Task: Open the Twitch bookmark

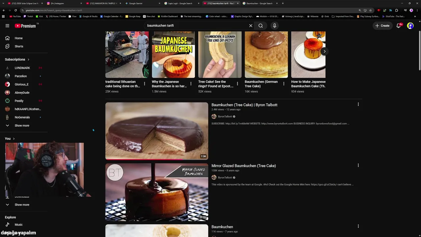Action: tap(28, 16)
